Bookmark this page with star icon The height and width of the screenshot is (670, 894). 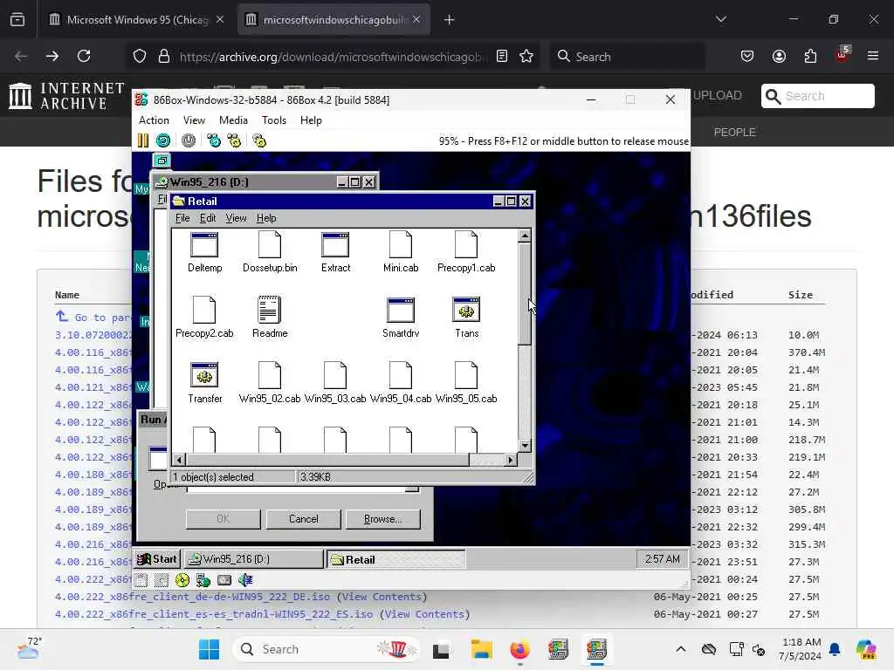point(526,56)
